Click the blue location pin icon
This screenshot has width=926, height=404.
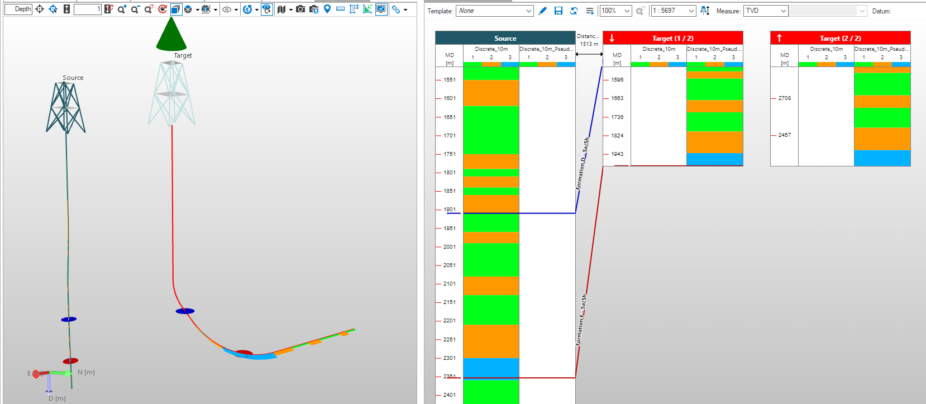pos(327,9)
